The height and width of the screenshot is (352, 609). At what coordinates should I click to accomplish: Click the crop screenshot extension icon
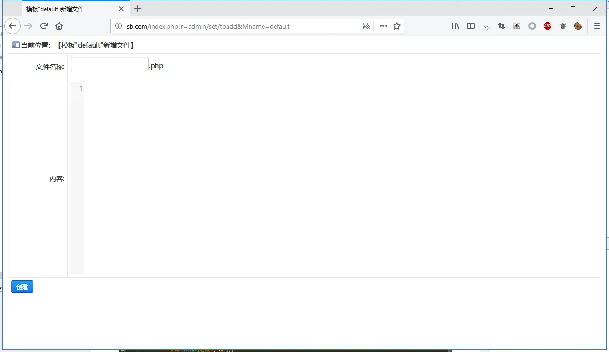pos(502,26)
